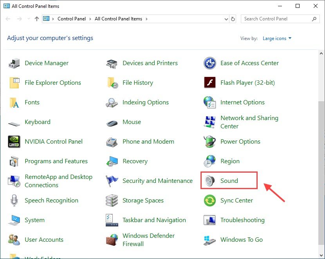Click the All Control Panel Items breadcrumb
Viewport: 325px width, 259px height.
click(118, 19)
